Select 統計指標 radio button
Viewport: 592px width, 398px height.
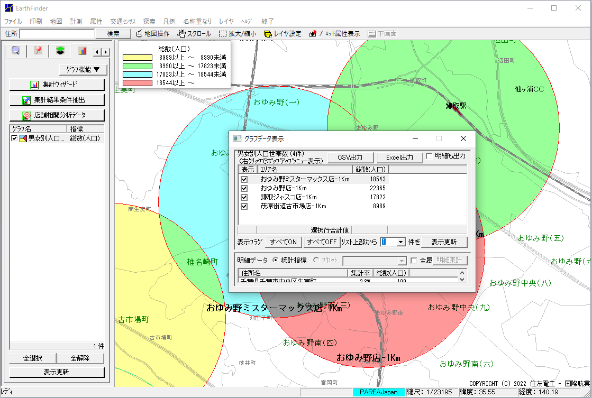(275, 260)
